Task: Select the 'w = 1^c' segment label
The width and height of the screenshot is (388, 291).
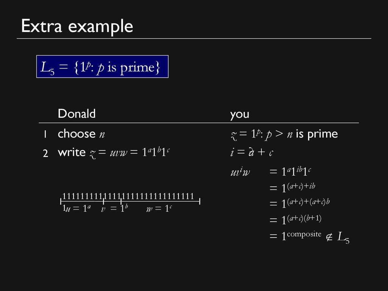Action: pos(159,208)
